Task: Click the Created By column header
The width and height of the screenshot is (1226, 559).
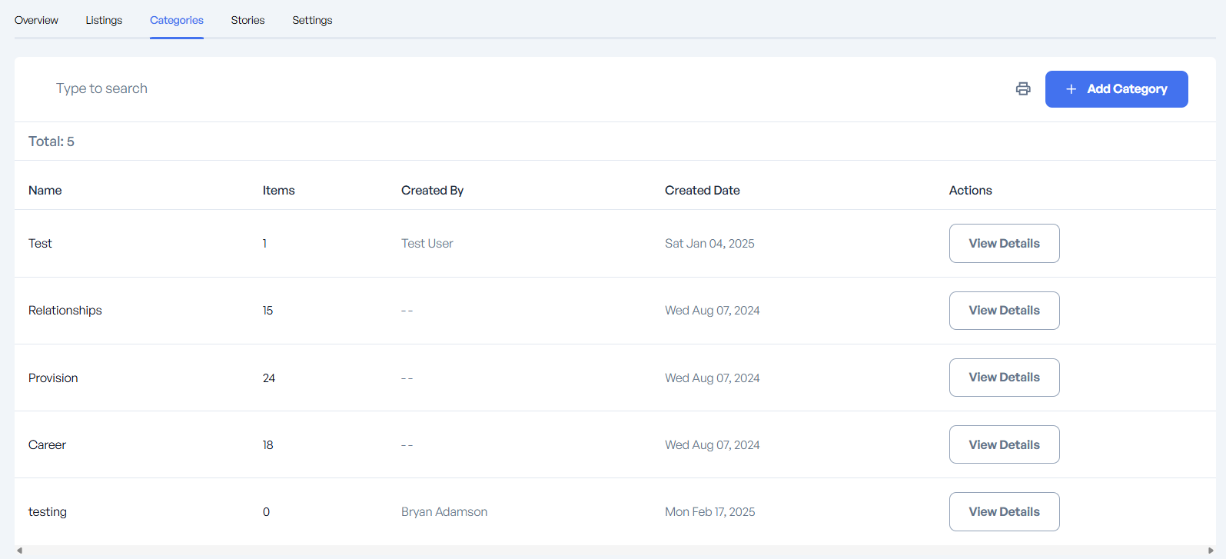Action: [x=432, y=190]
